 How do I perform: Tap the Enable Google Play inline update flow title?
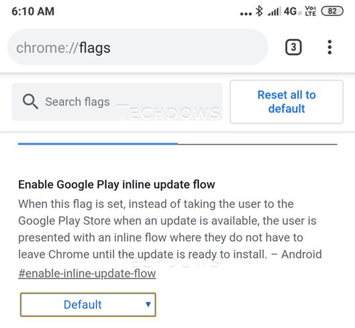point(117,184)
